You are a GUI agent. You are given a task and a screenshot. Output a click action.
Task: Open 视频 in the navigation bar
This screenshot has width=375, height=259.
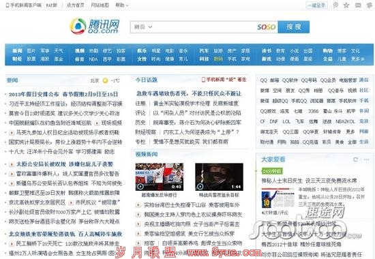[80, 50]
